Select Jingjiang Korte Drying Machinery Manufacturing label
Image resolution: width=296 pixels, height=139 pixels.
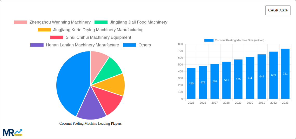tap(98, 30)
